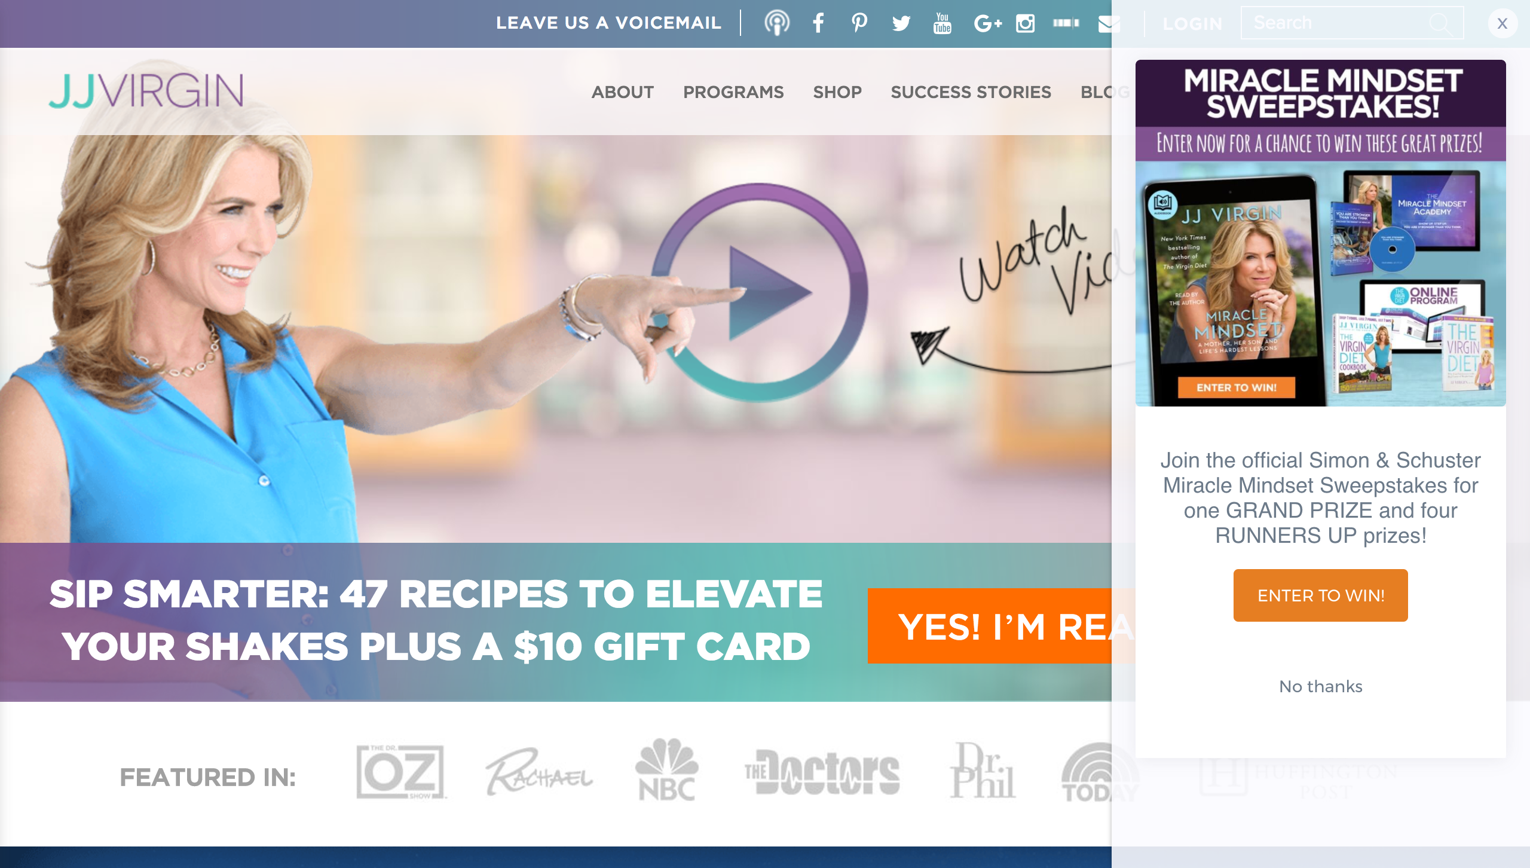Go to the SHOP menu
The width and height of the screenshot is (1530, 868).
[x=837, y=92]
